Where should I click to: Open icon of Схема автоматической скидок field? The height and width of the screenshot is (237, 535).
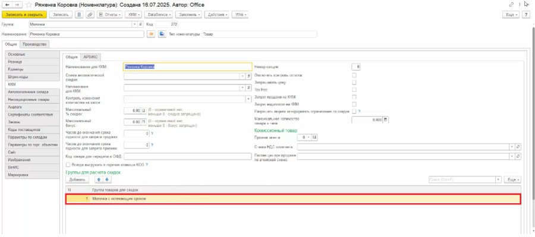[249, 77]
